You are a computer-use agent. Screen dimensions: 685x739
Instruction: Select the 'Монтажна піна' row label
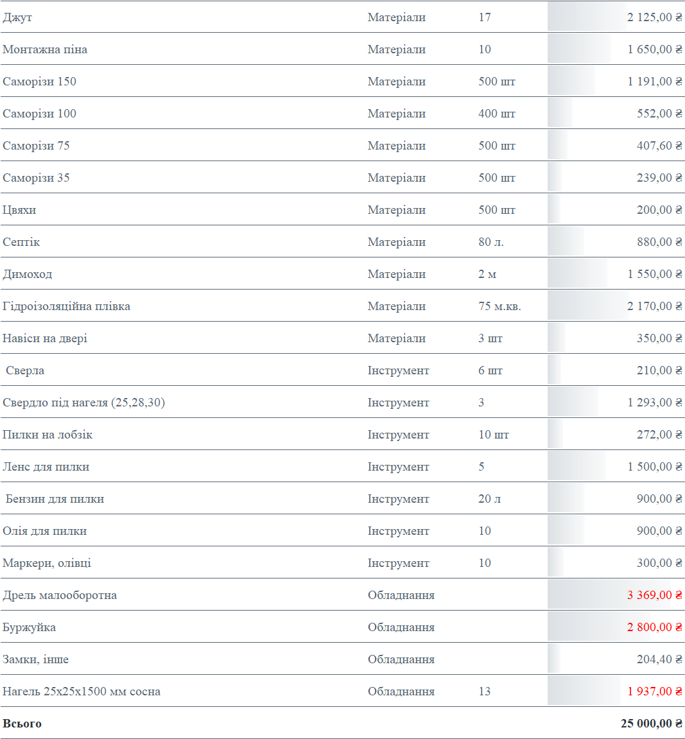click(x=45, y=49)
